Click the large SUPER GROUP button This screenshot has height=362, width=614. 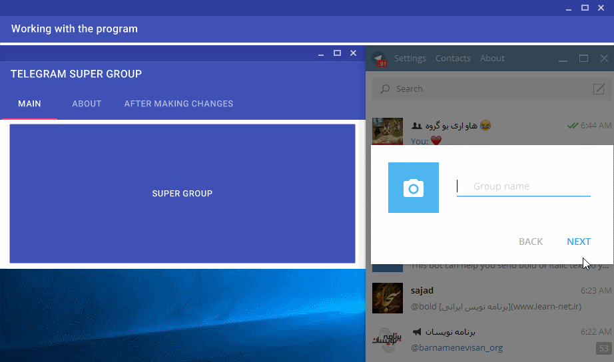click(182, 193)
